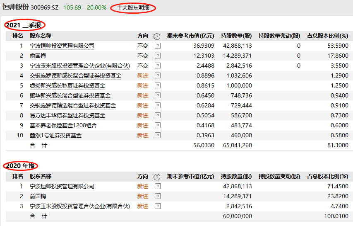Click the 53.5900 percentage cell

338,46
